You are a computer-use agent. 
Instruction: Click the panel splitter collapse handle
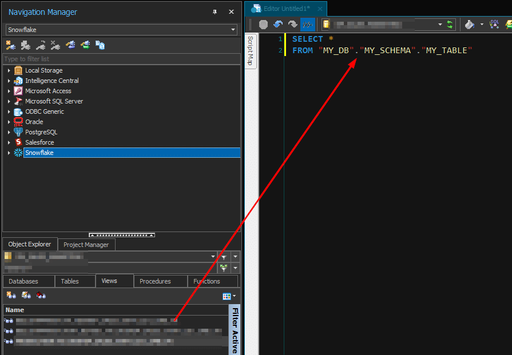[x=122, y=235]
